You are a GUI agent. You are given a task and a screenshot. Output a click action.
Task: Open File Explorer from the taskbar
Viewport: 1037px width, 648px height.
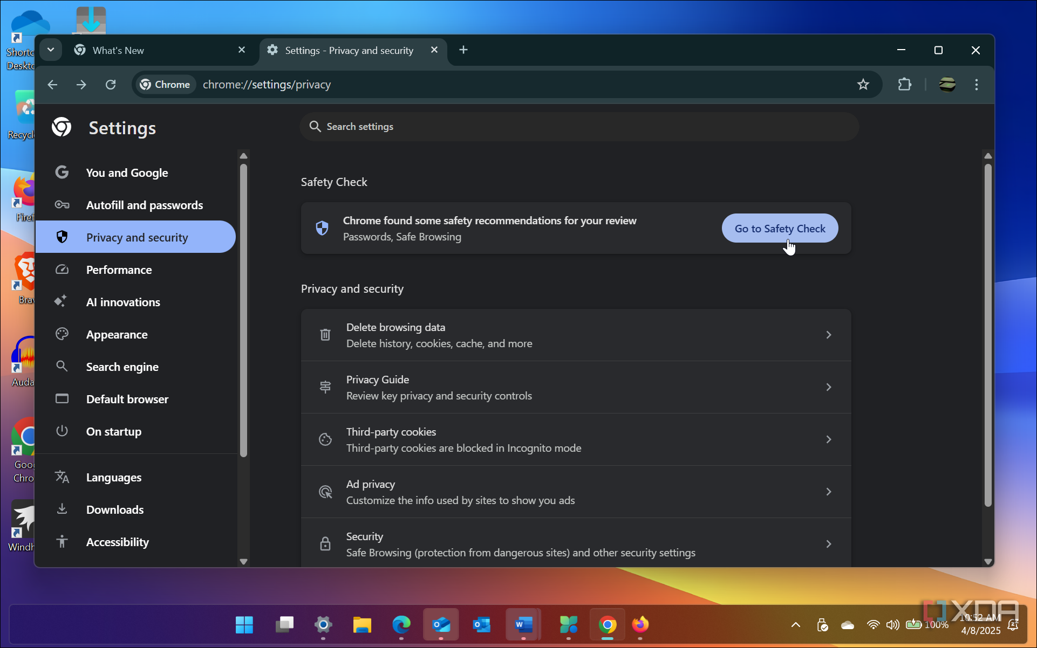tap(362, 625)
